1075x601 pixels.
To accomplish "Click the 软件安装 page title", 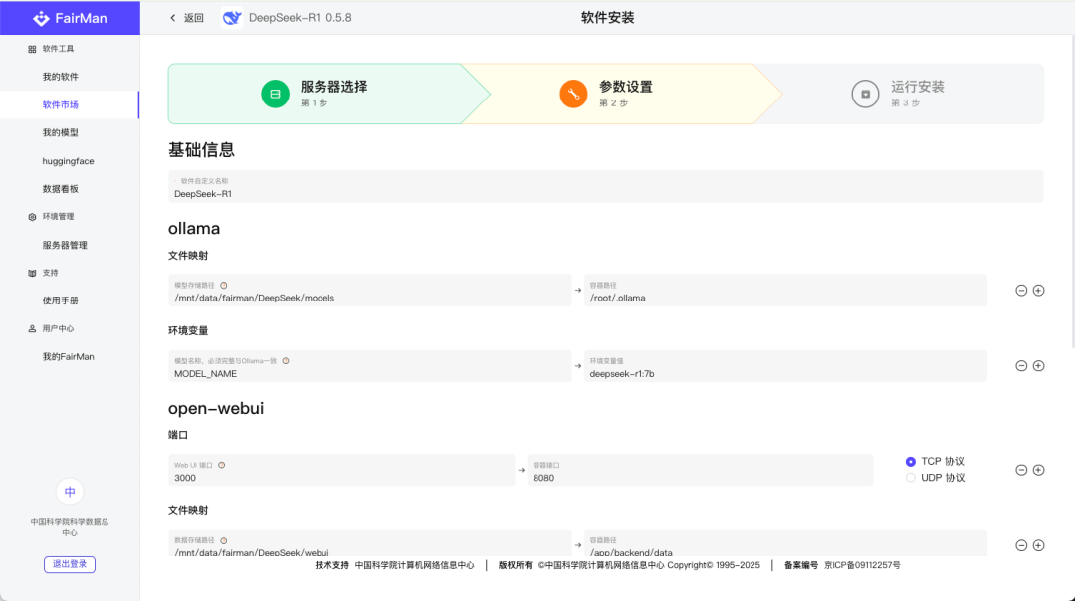I will point(607,18).
